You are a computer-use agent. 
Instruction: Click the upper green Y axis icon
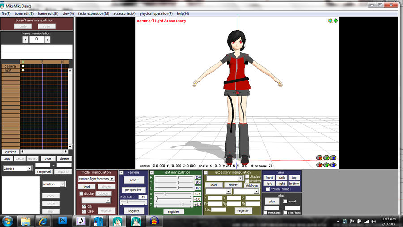coord(326,158)
